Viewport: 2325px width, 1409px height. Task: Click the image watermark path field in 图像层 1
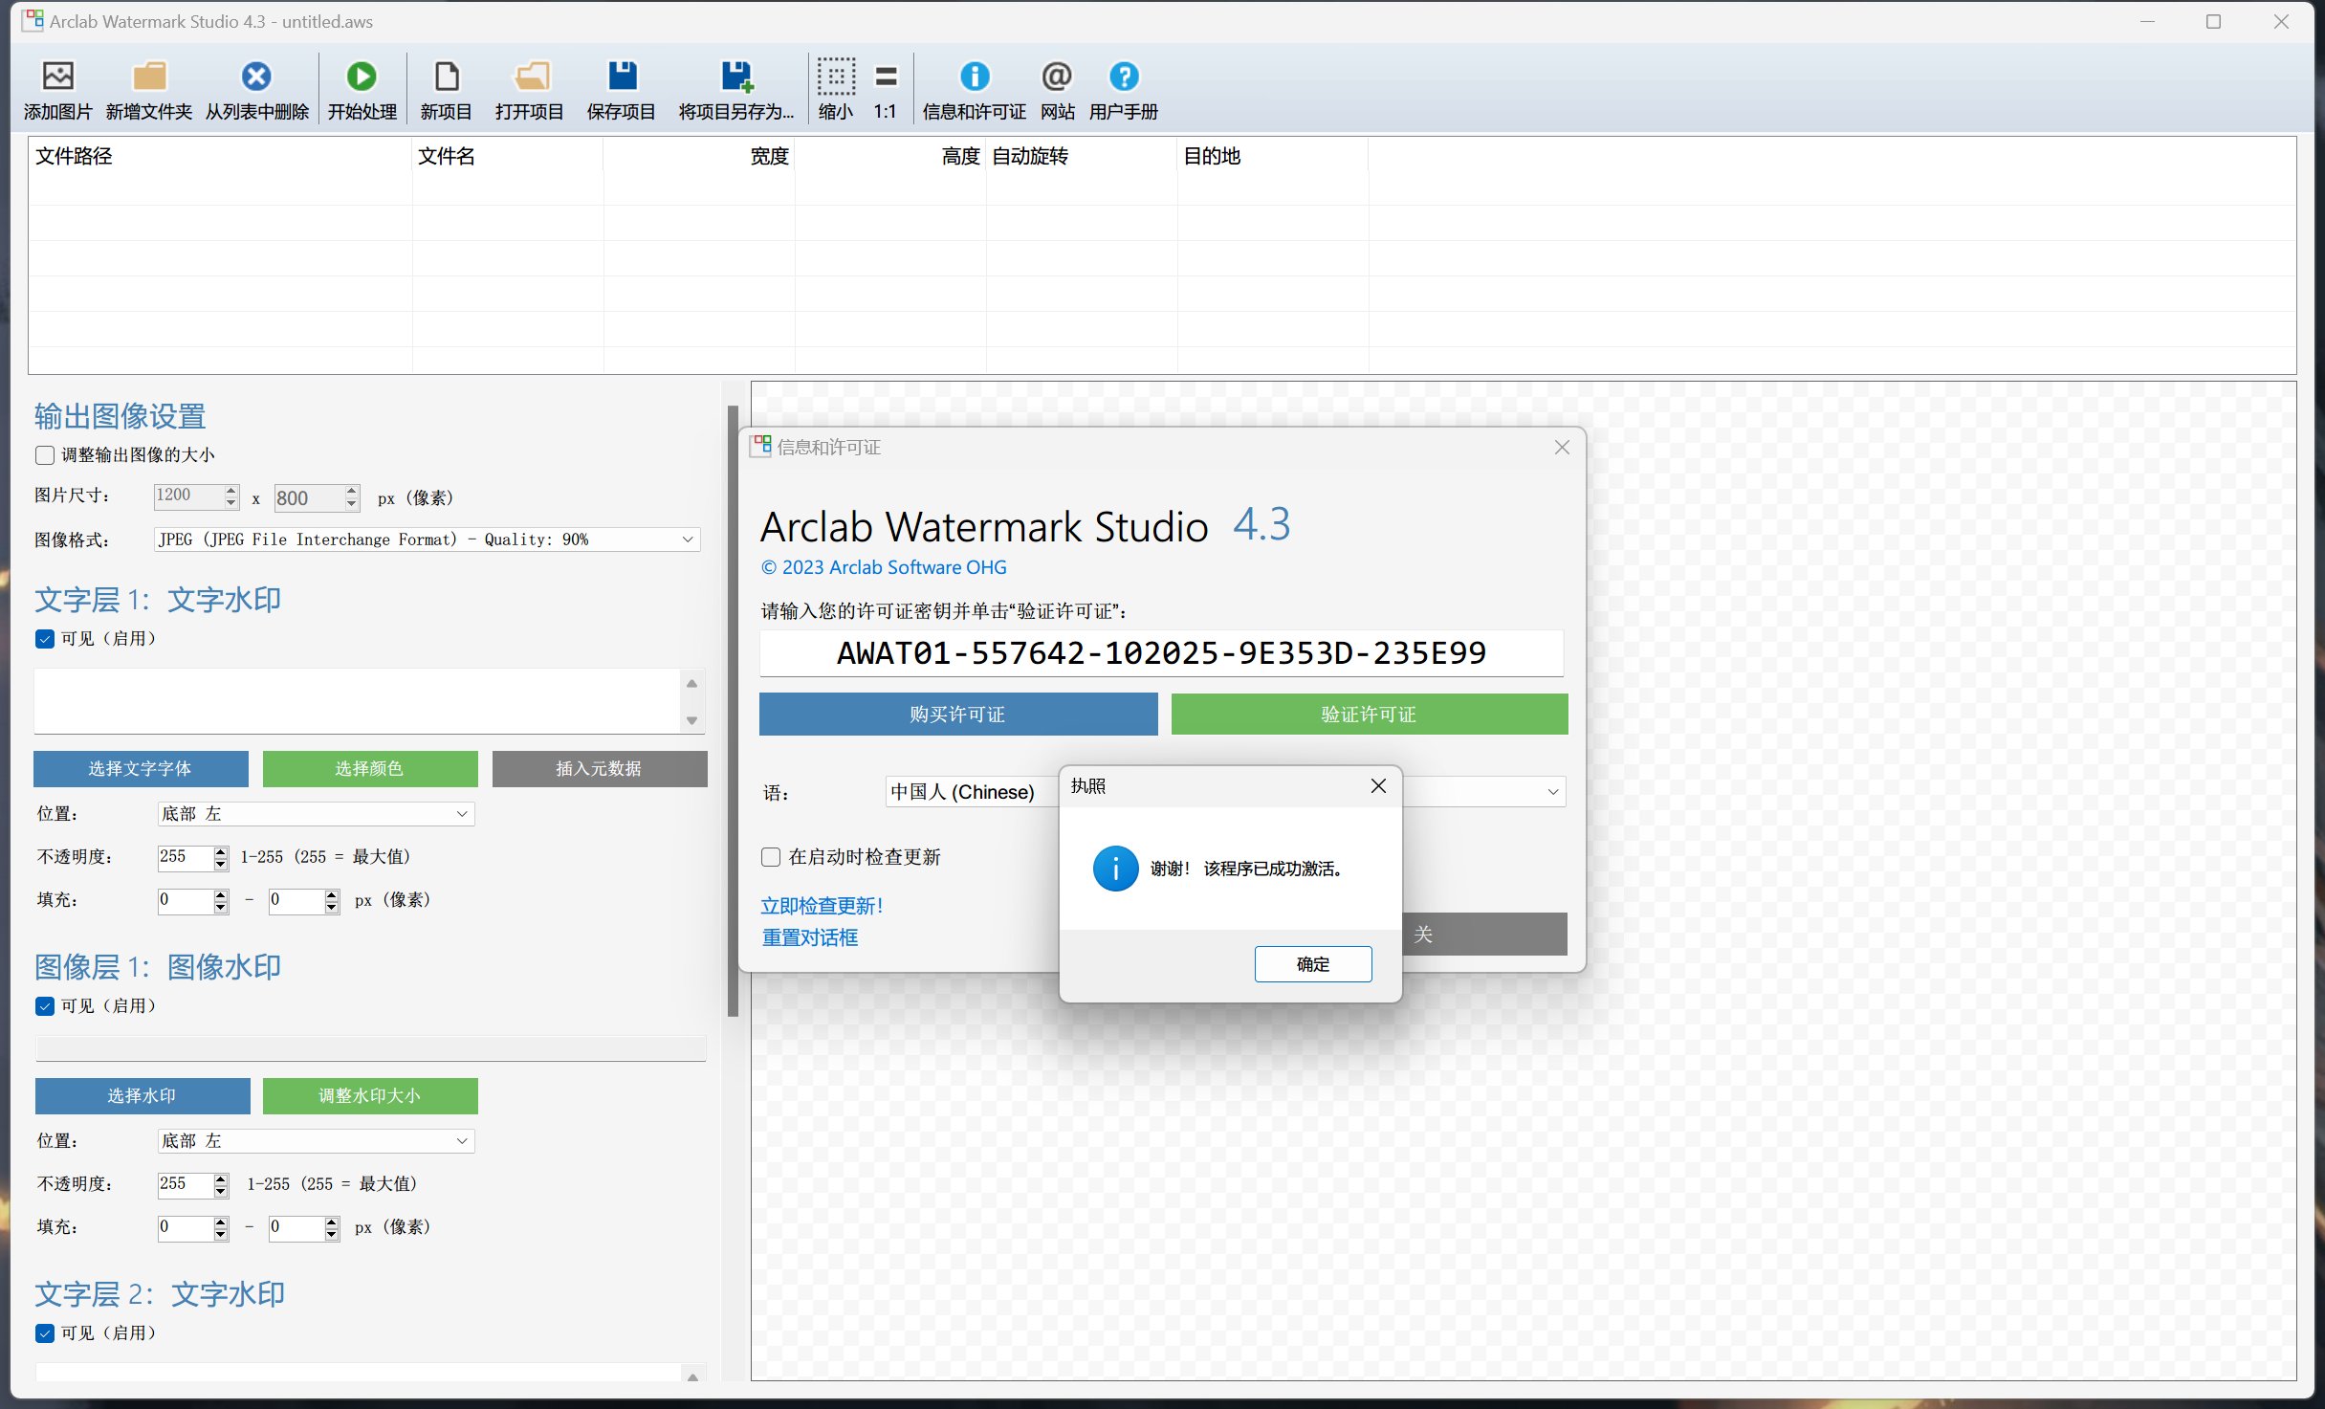371,1047
